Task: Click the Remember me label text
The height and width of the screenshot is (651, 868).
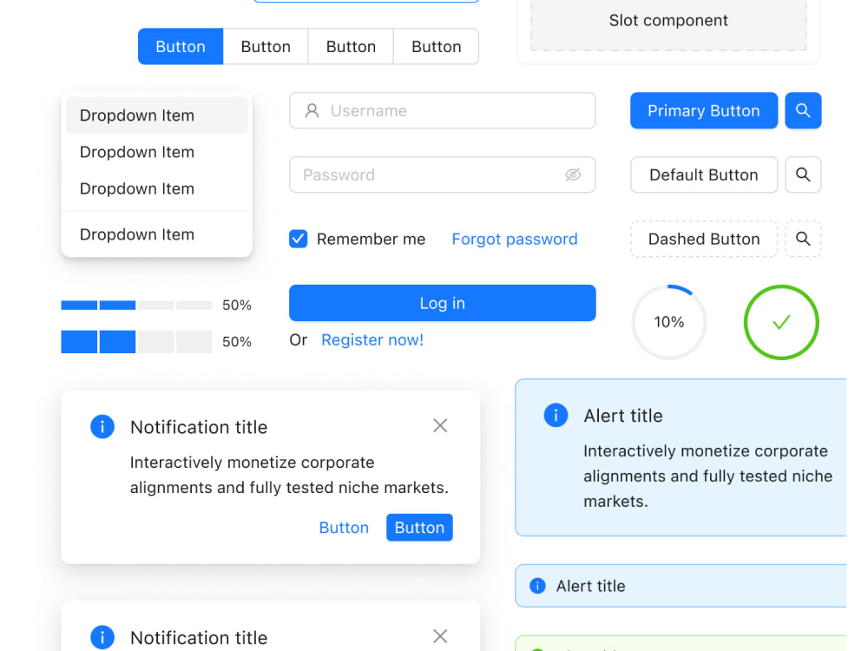Action: click(371, 240)
